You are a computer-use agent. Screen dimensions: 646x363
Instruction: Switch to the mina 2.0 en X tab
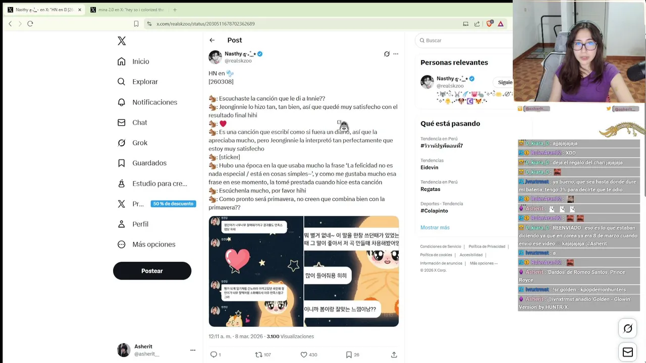[127, 10]
